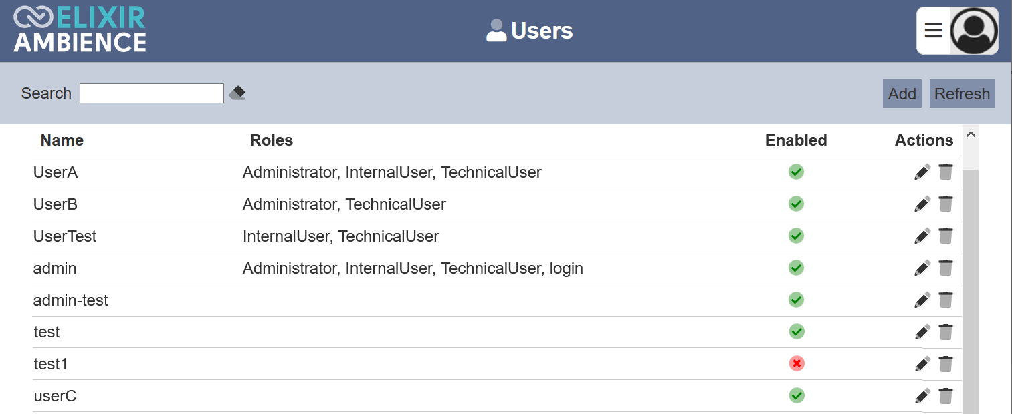
Task: Click into the Search input field
Action: click(152, 93)
